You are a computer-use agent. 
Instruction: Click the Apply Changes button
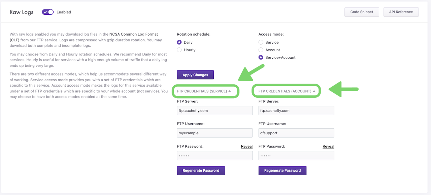195,75
